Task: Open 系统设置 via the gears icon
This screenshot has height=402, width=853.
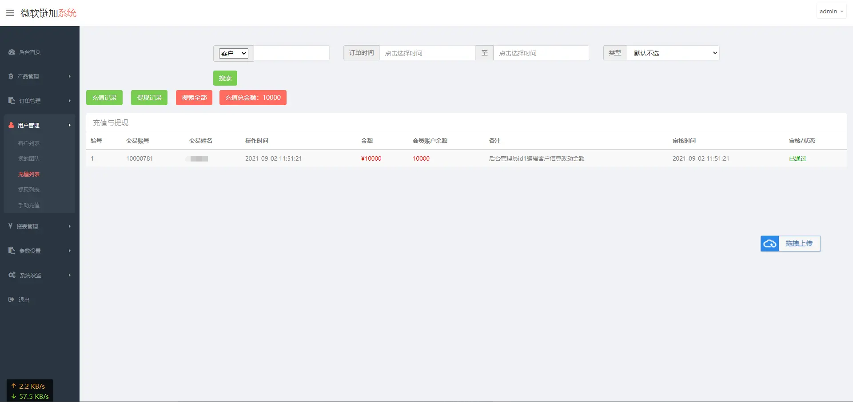Action: pyautogui.click(x=12, y=275)
